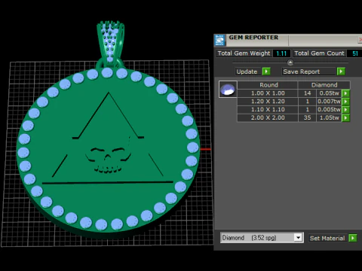This screenshot has width=362, height=271.
Task: Click the Save Report button
Action: pyautogui.click(x=309, y=72)
